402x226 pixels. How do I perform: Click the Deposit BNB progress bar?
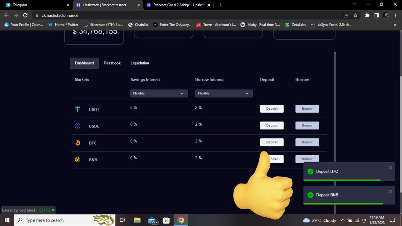click(x=343, y=204)
